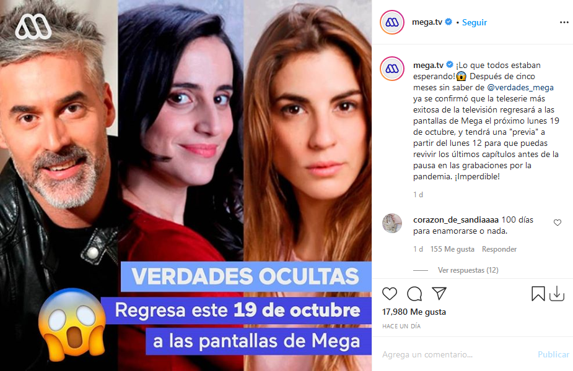Open the 17,980 Me gusta likes list
The image size is (573, 371).
click(x=414, y=312)
